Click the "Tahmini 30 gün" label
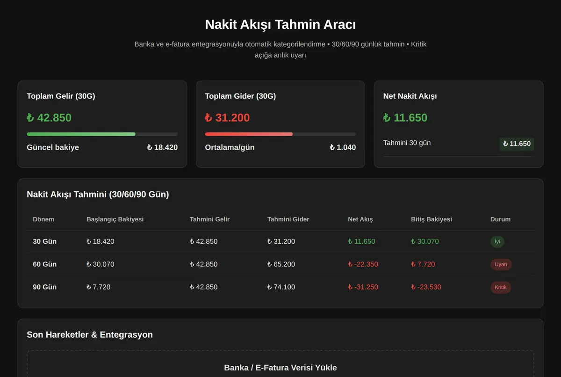Image resolution: width=561 pixels, height=377 pixels. pyautogui.click(x=407, y=143)
